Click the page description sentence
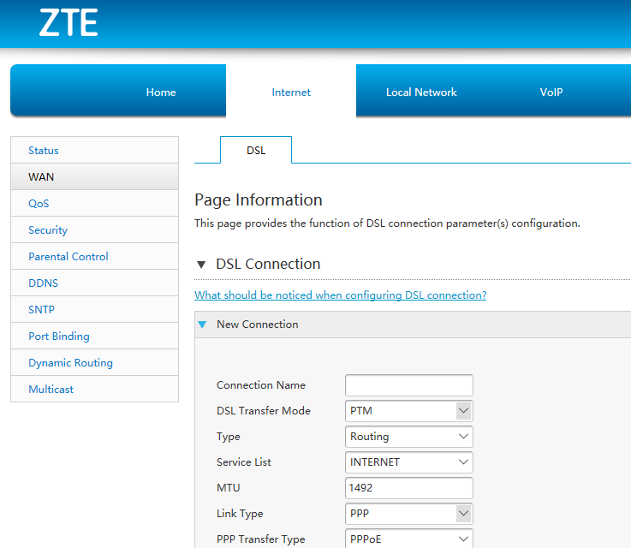 387,223
